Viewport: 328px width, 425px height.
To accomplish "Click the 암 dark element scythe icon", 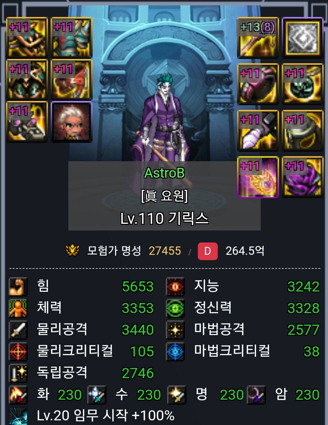I will pos(256,395).
